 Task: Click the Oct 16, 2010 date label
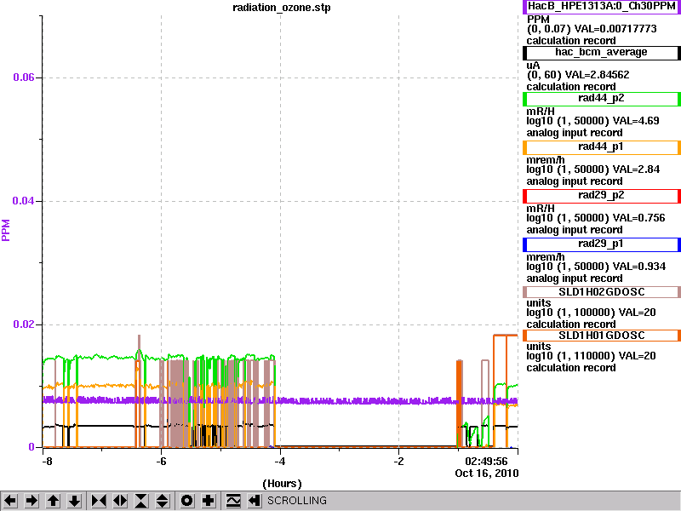(486, 473)
